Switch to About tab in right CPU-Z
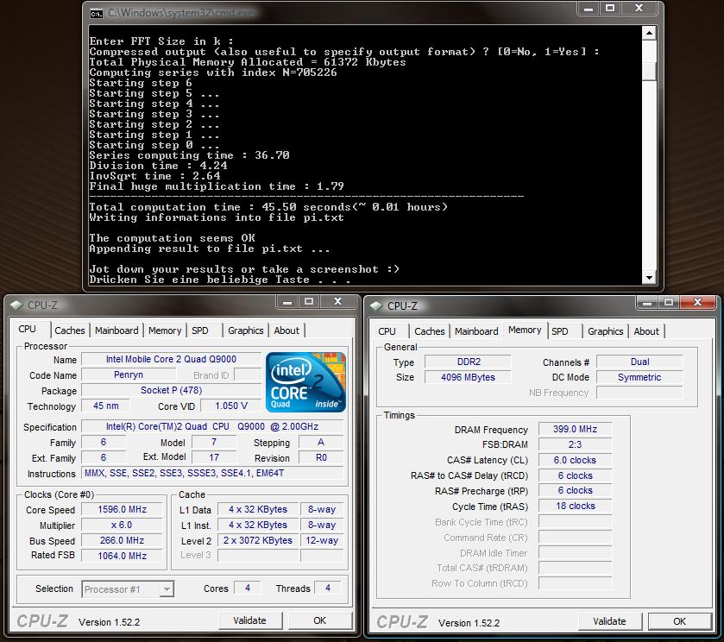 tap(646, 331)
